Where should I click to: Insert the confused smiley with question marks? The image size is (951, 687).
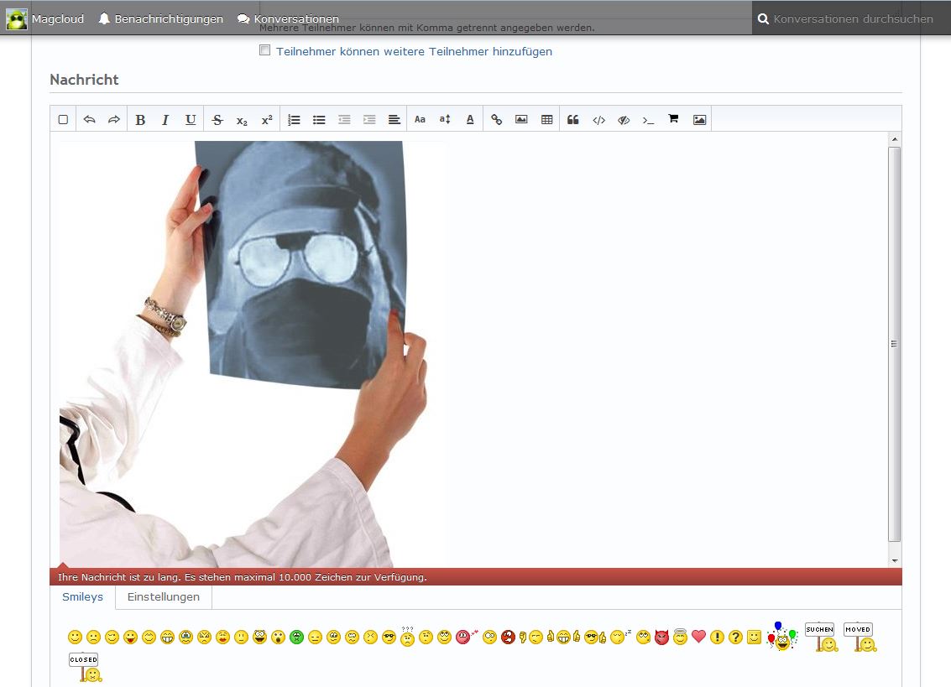pos(408,636)
